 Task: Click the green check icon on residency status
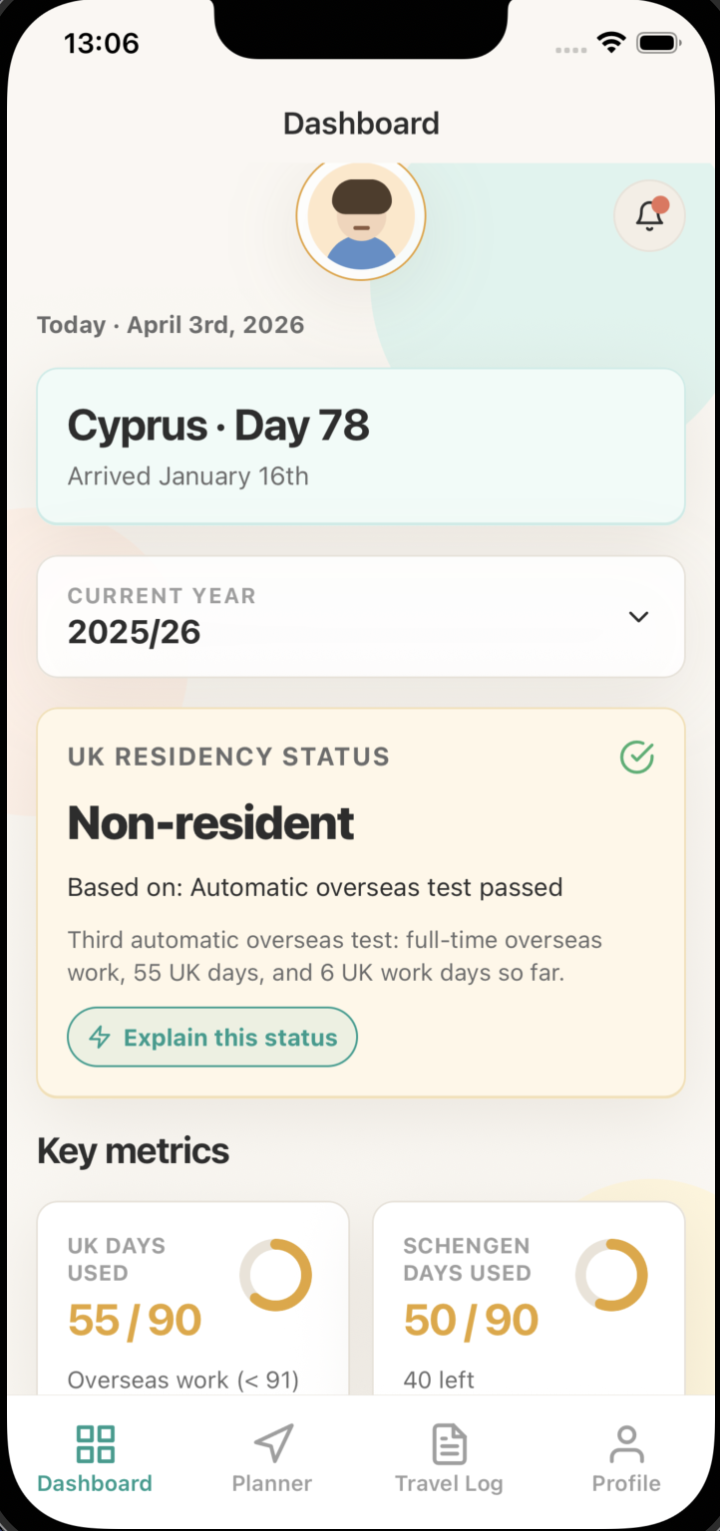[637, 758]
